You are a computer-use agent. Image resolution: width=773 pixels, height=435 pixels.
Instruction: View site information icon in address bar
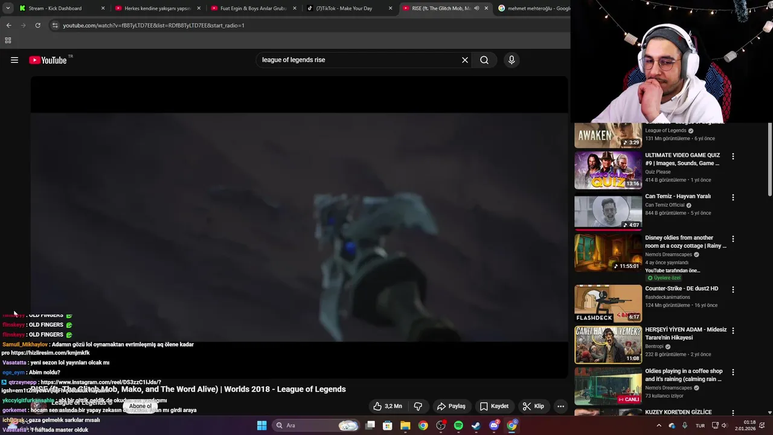[x=55, y=25]
